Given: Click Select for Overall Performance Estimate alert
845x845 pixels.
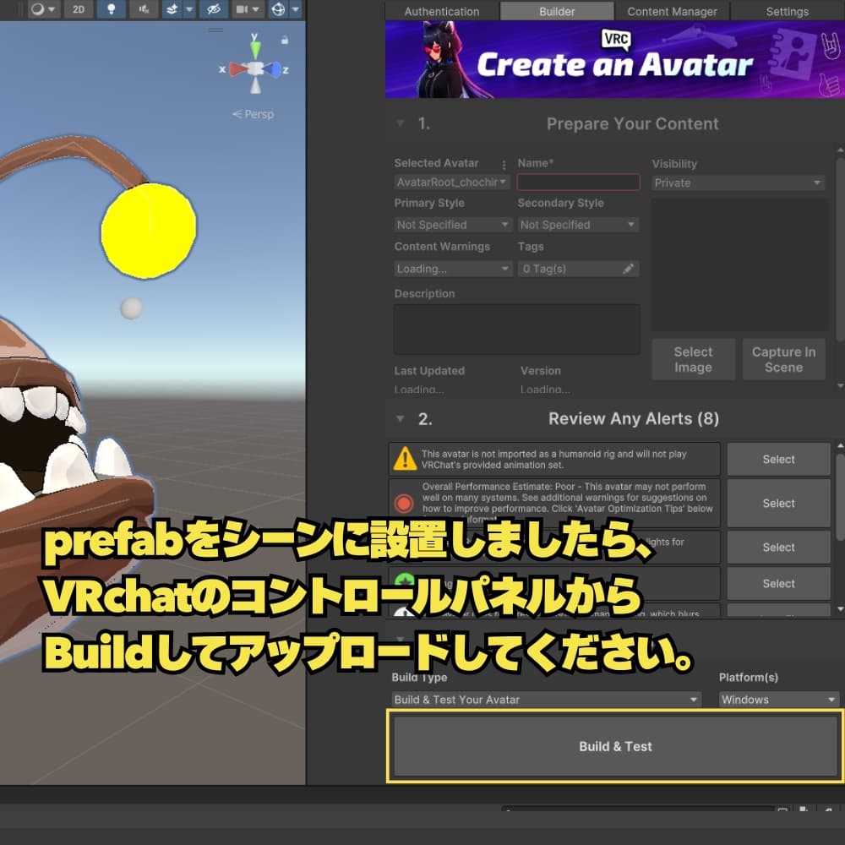Looking at the screenshot, I should click(x=778, y=504).
